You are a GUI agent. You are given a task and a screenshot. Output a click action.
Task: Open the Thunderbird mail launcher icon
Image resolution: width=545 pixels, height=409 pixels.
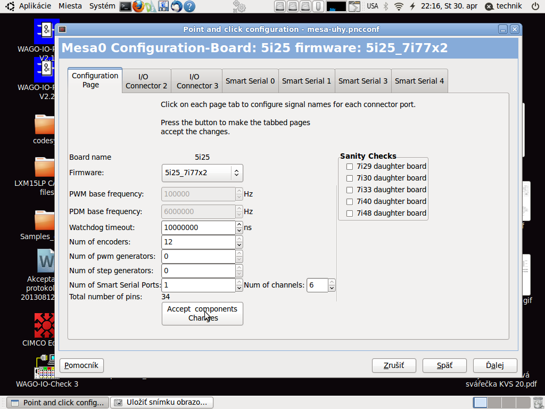(176, 6)
